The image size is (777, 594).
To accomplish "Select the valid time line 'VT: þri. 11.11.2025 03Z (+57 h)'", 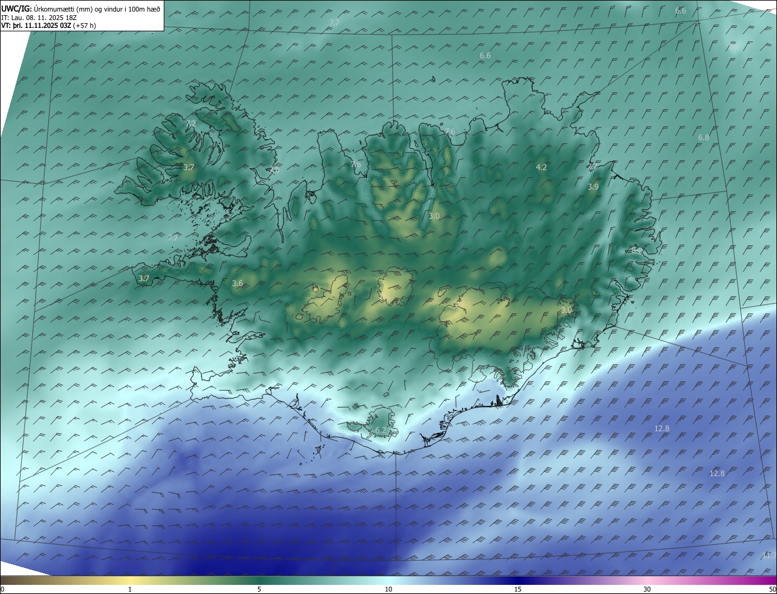I will click(49, 26).
